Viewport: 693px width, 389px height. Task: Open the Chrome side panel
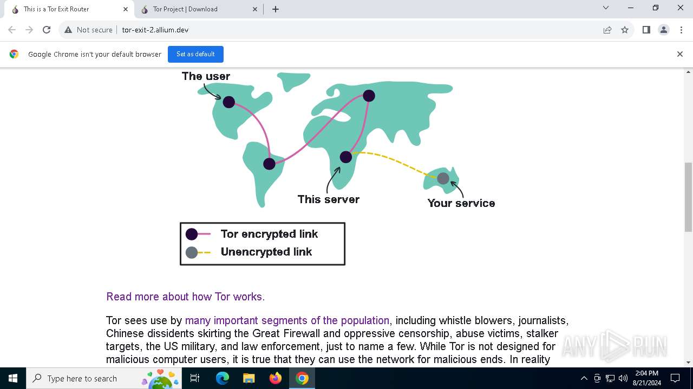tap(646, 30)
